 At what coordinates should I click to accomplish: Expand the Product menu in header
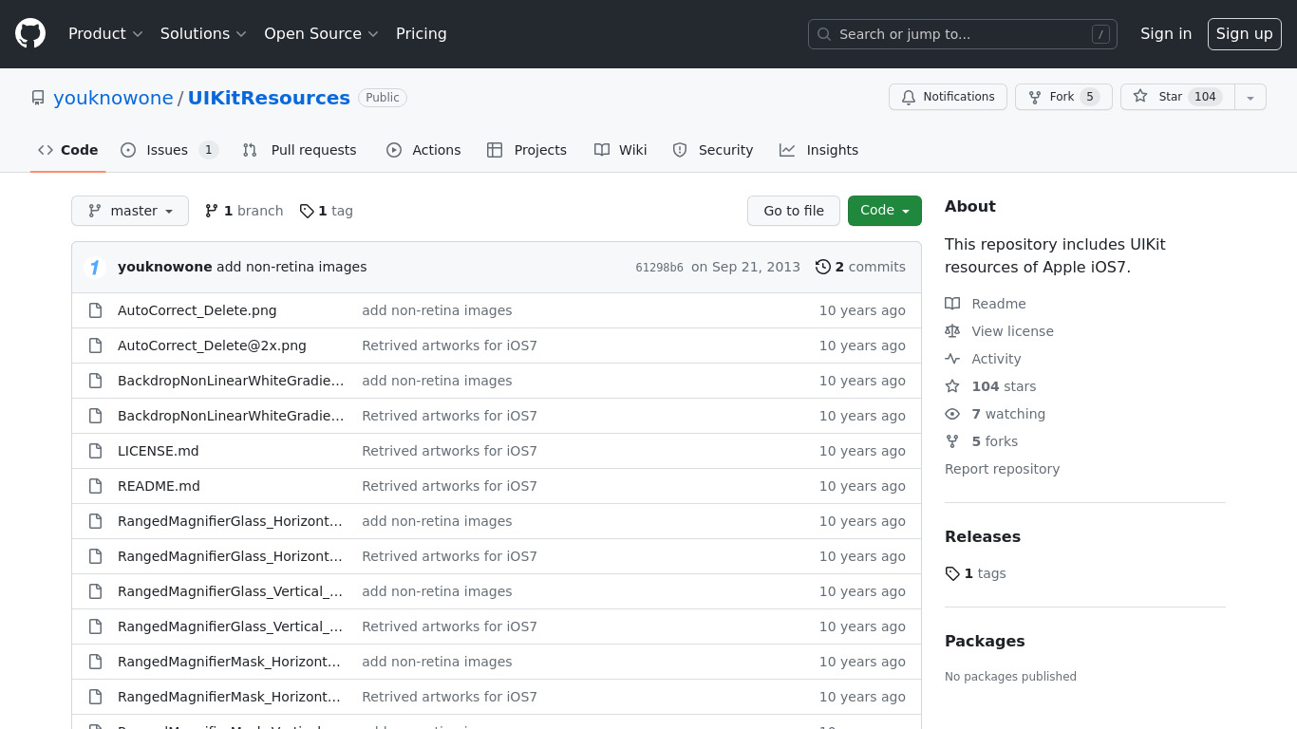click(x=105, y=34)
